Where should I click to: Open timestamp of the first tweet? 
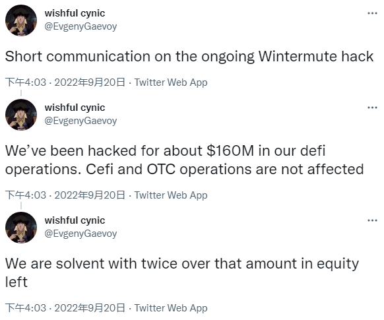[65, 82]
